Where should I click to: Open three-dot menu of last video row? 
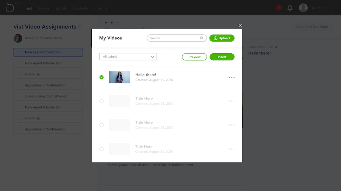coord(232,149)
